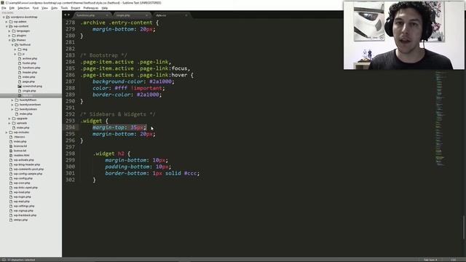Open wp-activate.php in the sidebar
466x262 pixels.
tap(23, 160)
